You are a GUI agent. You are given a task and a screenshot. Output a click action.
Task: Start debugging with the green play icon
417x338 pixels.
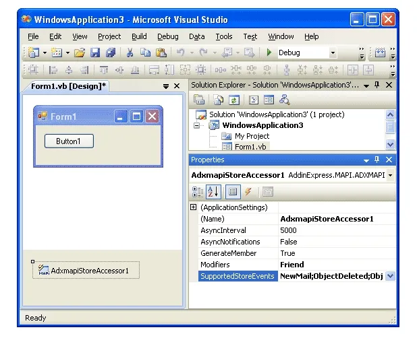[269, 53]
